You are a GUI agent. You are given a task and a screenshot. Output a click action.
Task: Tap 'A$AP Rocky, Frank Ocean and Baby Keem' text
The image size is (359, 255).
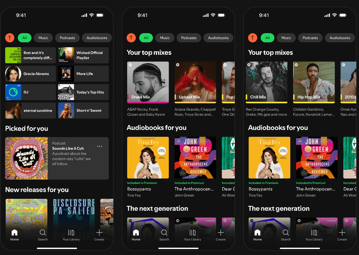[x=146, y=112]
